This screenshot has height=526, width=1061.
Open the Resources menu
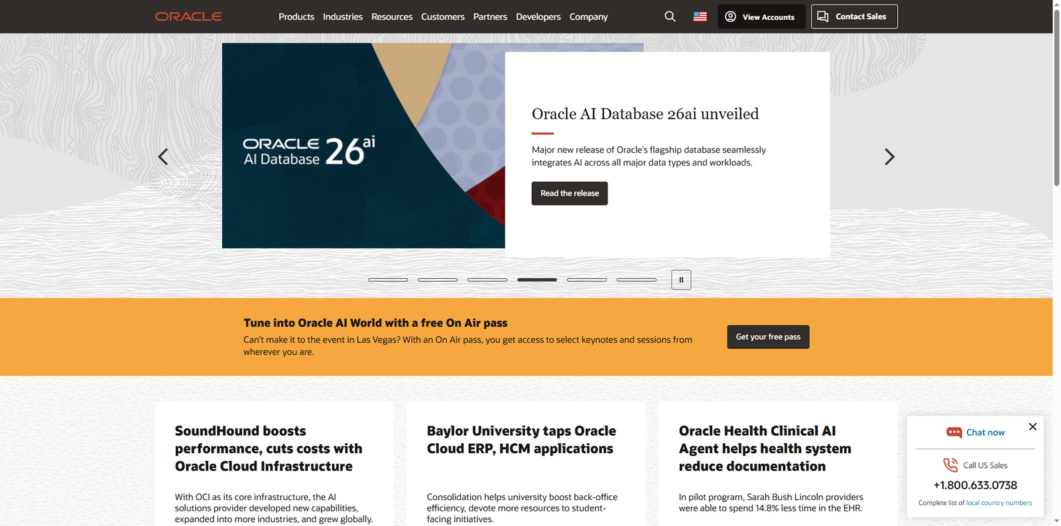tap(392, 17)
